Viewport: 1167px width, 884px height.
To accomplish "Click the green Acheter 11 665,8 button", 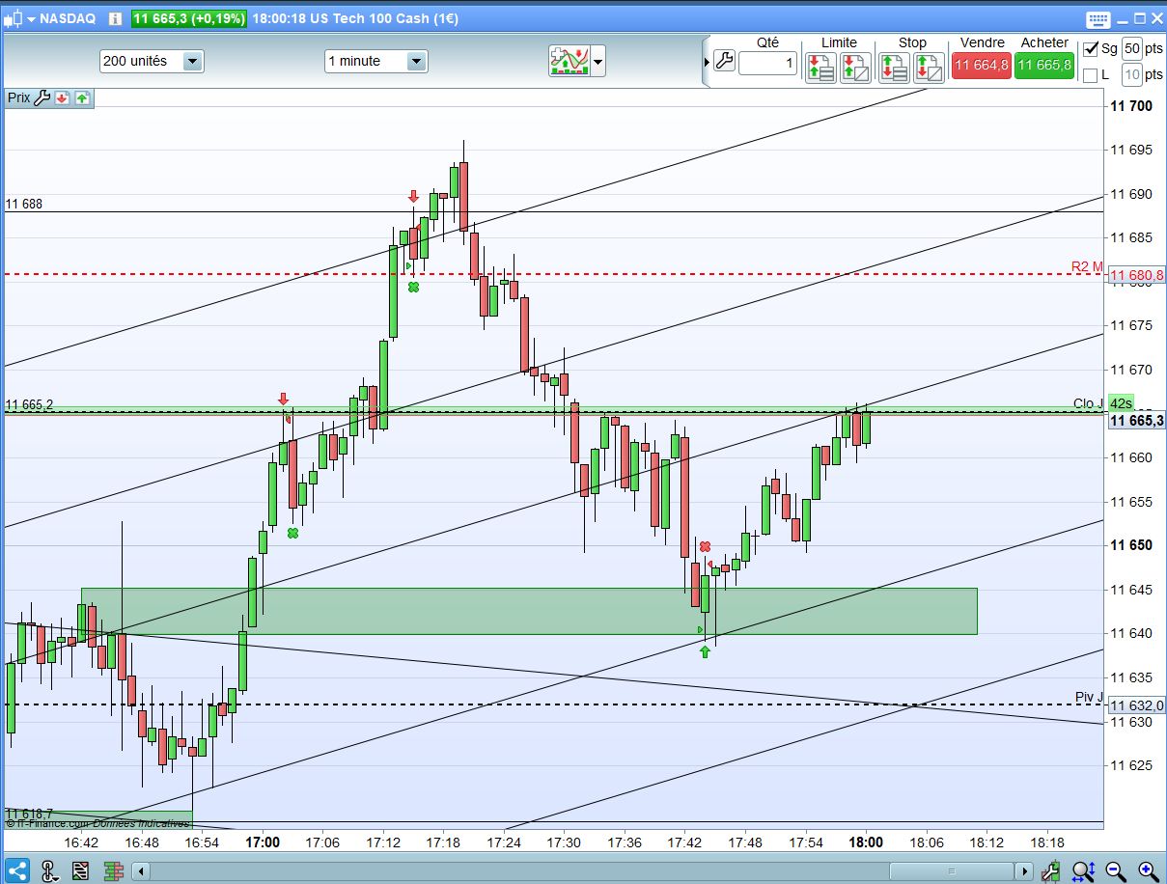I will click(1044, 65).
